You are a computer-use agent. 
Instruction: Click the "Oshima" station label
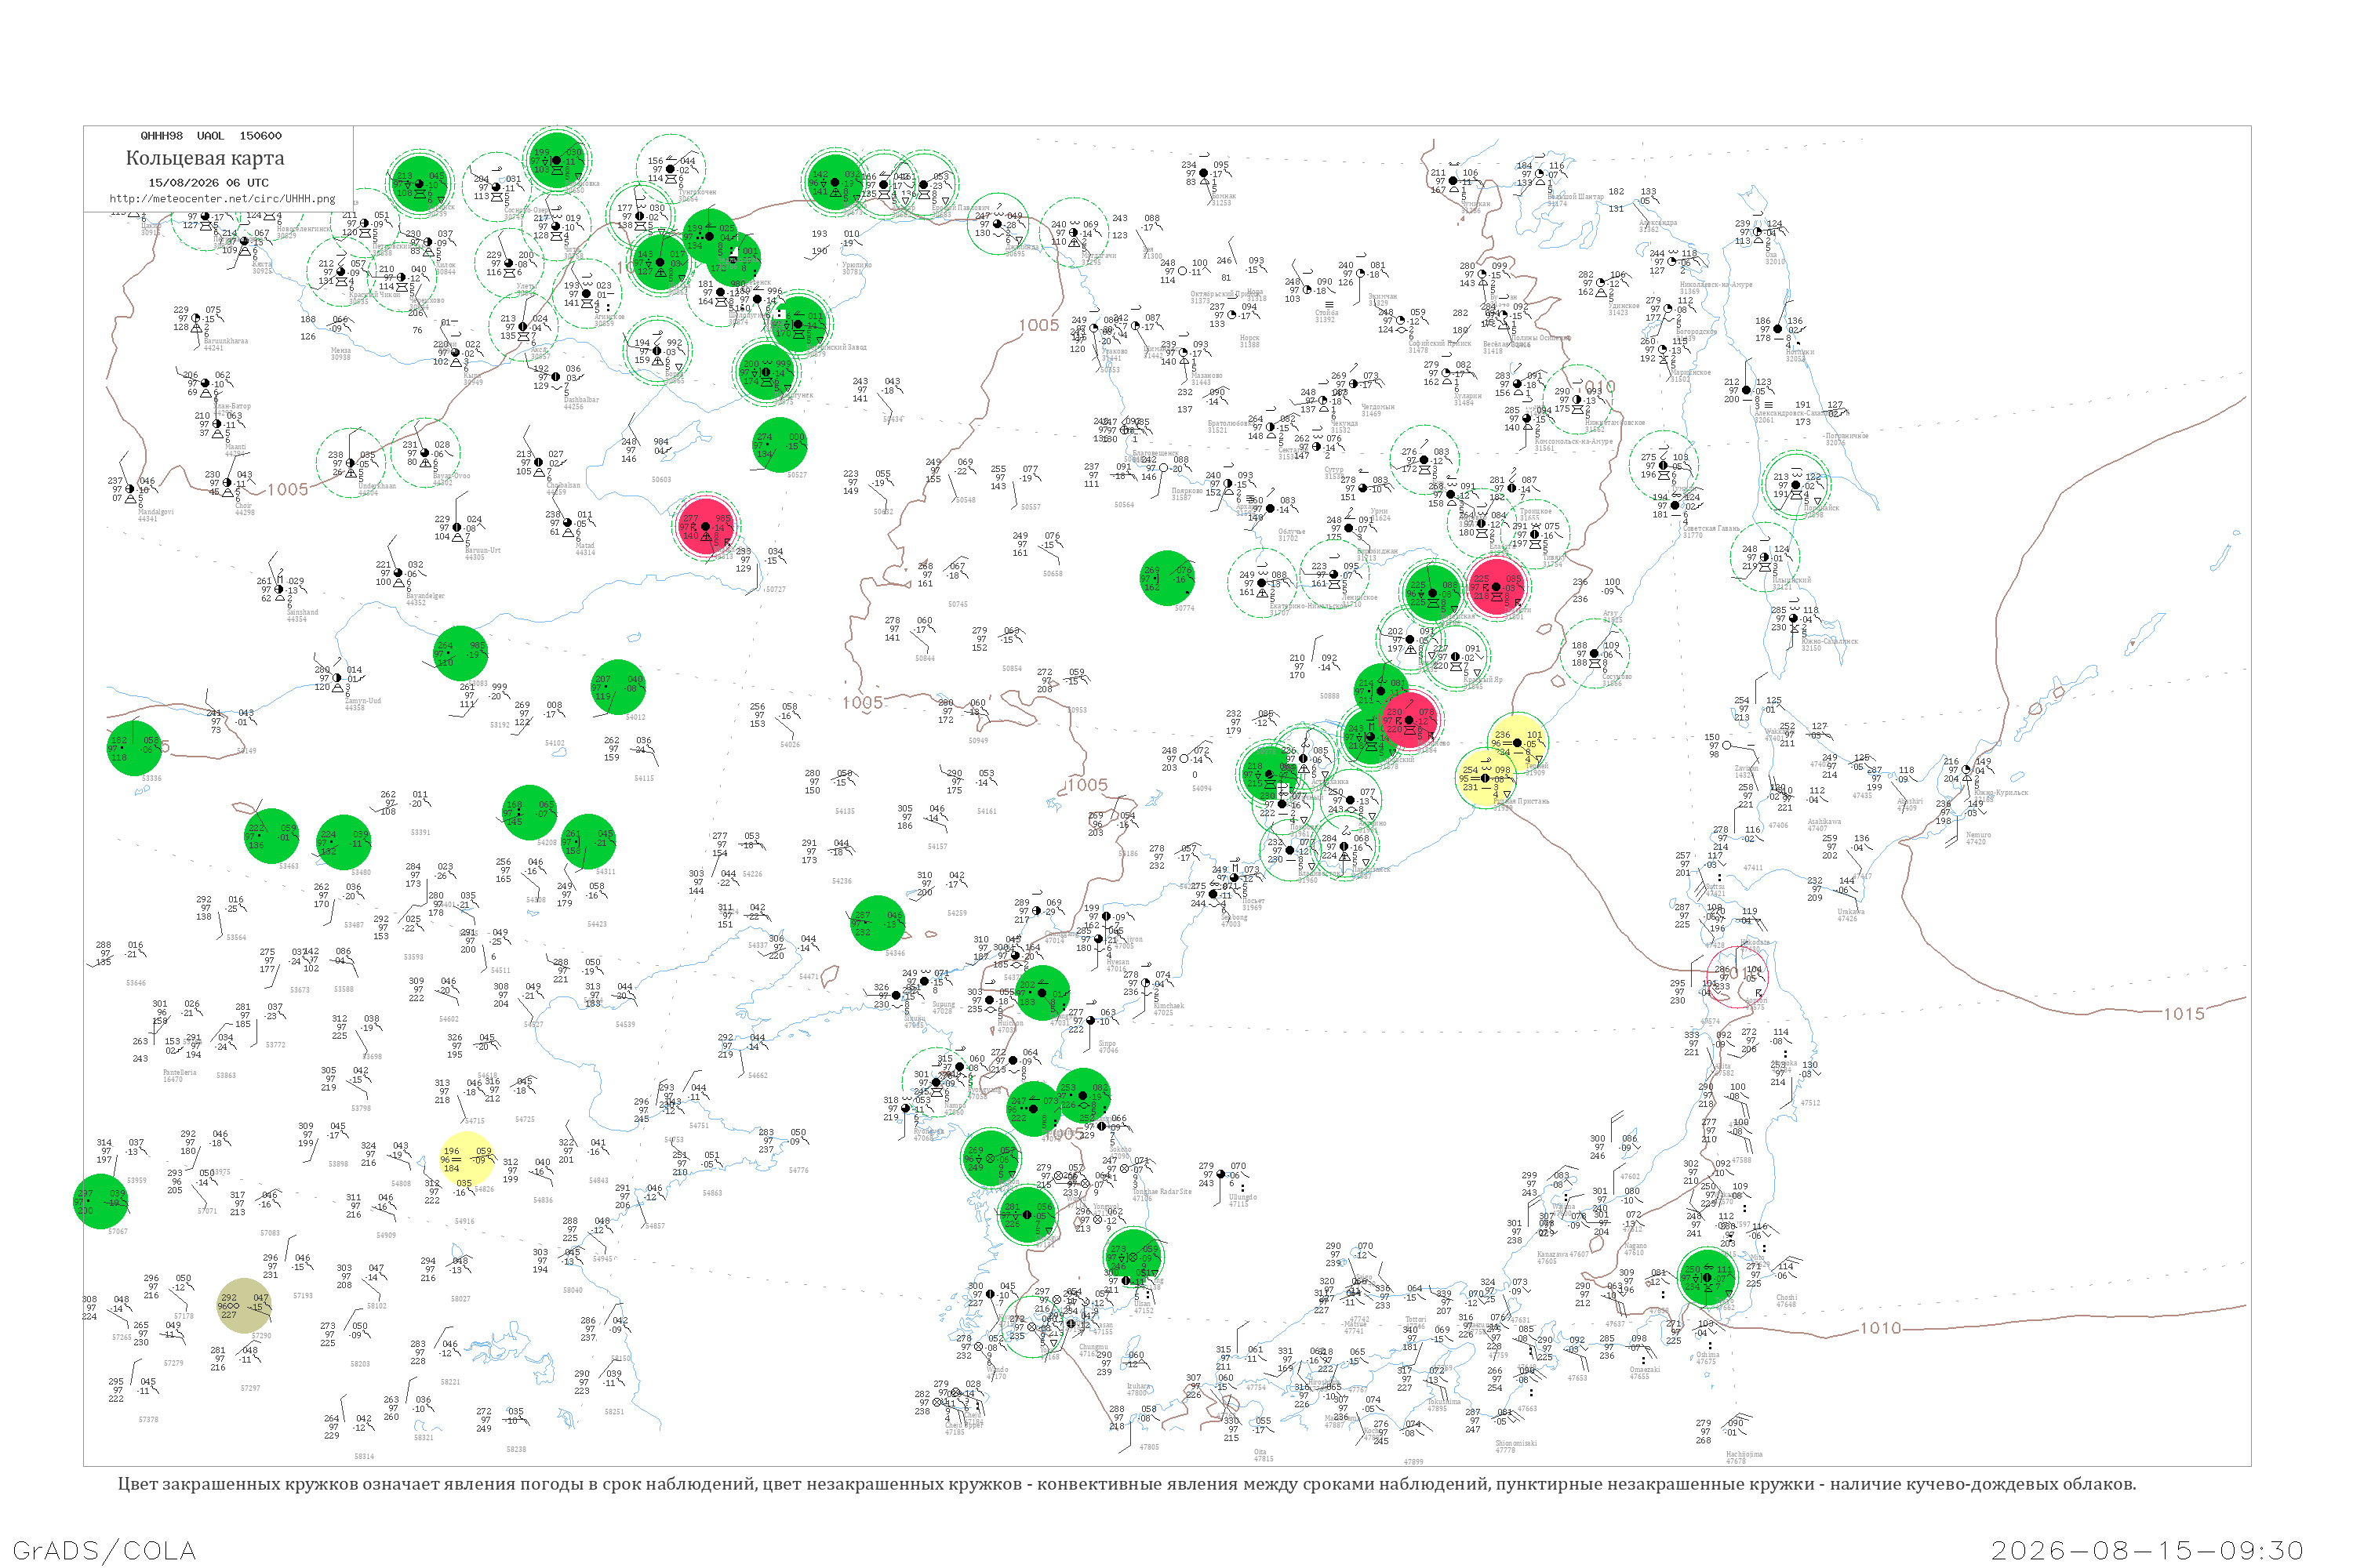(1707, 1355)
